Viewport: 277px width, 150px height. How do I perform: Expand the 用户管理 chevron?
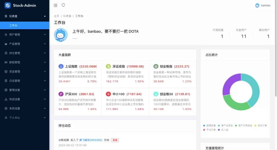pos(45,35)
